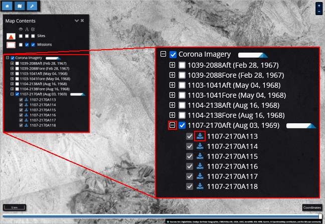325x224 pixels.
Task: Collapse the Map Contents panel with the chevron
Action: point(76,21)
